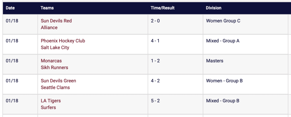Click the Date column header

coord(10,8)
